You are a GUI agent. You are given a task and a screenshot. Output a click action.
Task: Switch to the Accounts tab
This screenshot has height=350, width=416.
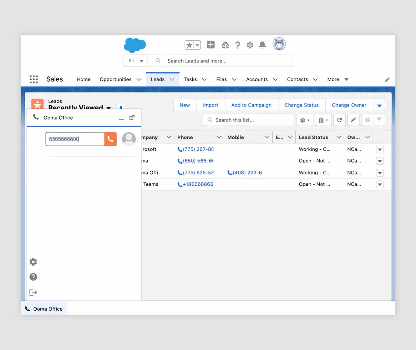coord(257,79)
